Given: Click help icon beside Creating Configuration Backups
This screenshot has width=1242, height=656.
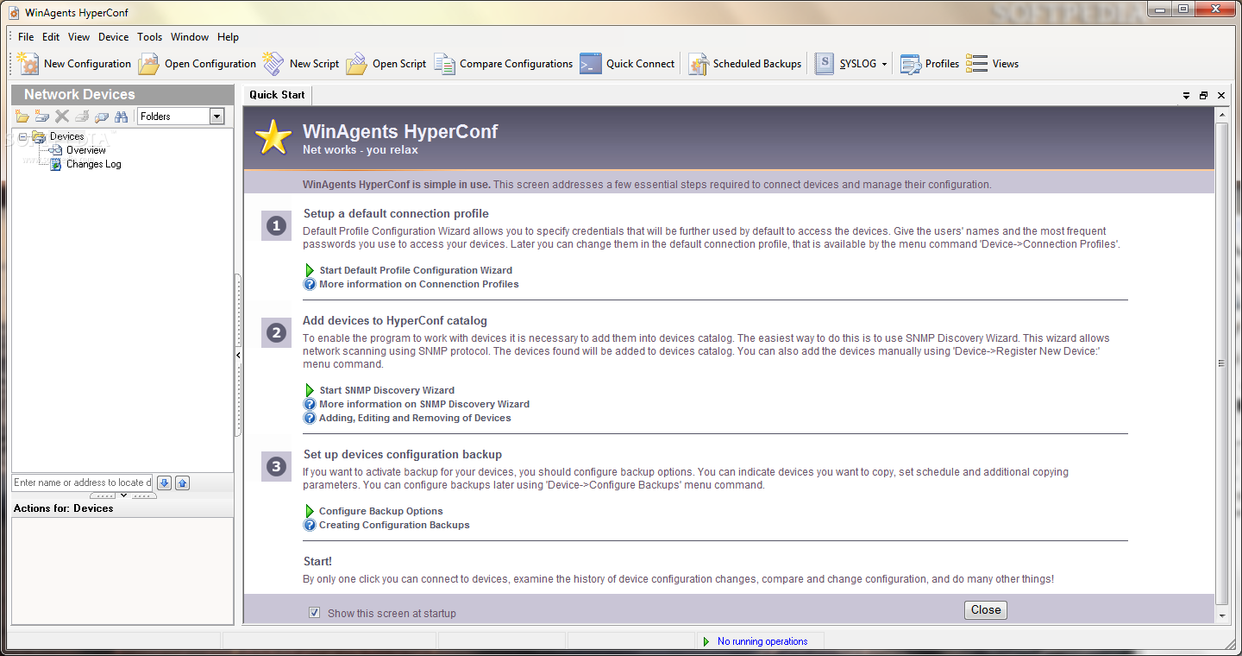Looking at the screenshot, I should [310, 525].
